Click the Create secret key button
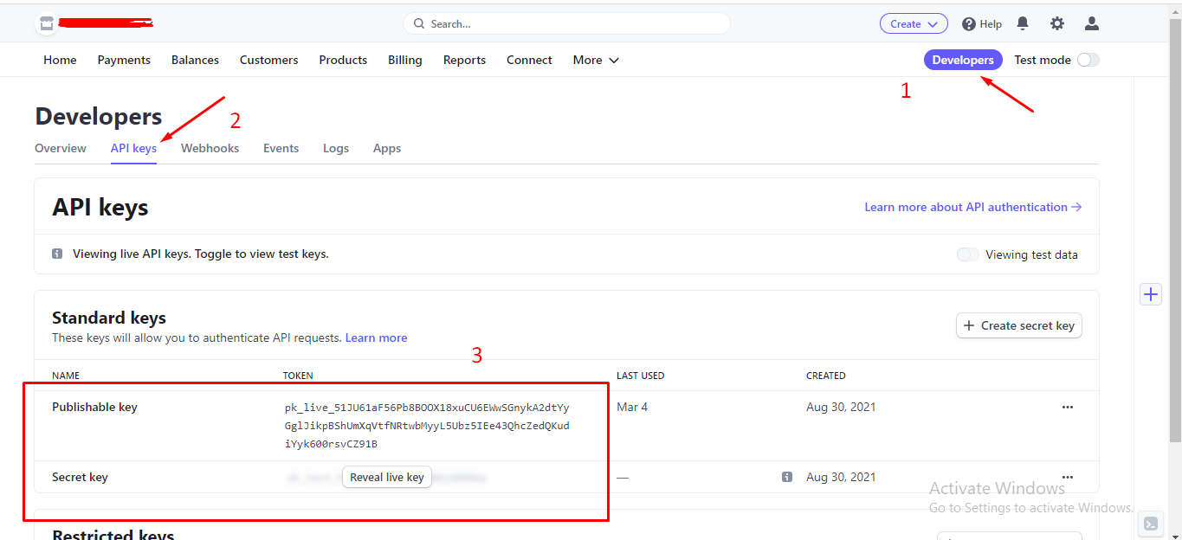The width and height of the screenshot is (1182, 540). click(x=1018, y=325)
